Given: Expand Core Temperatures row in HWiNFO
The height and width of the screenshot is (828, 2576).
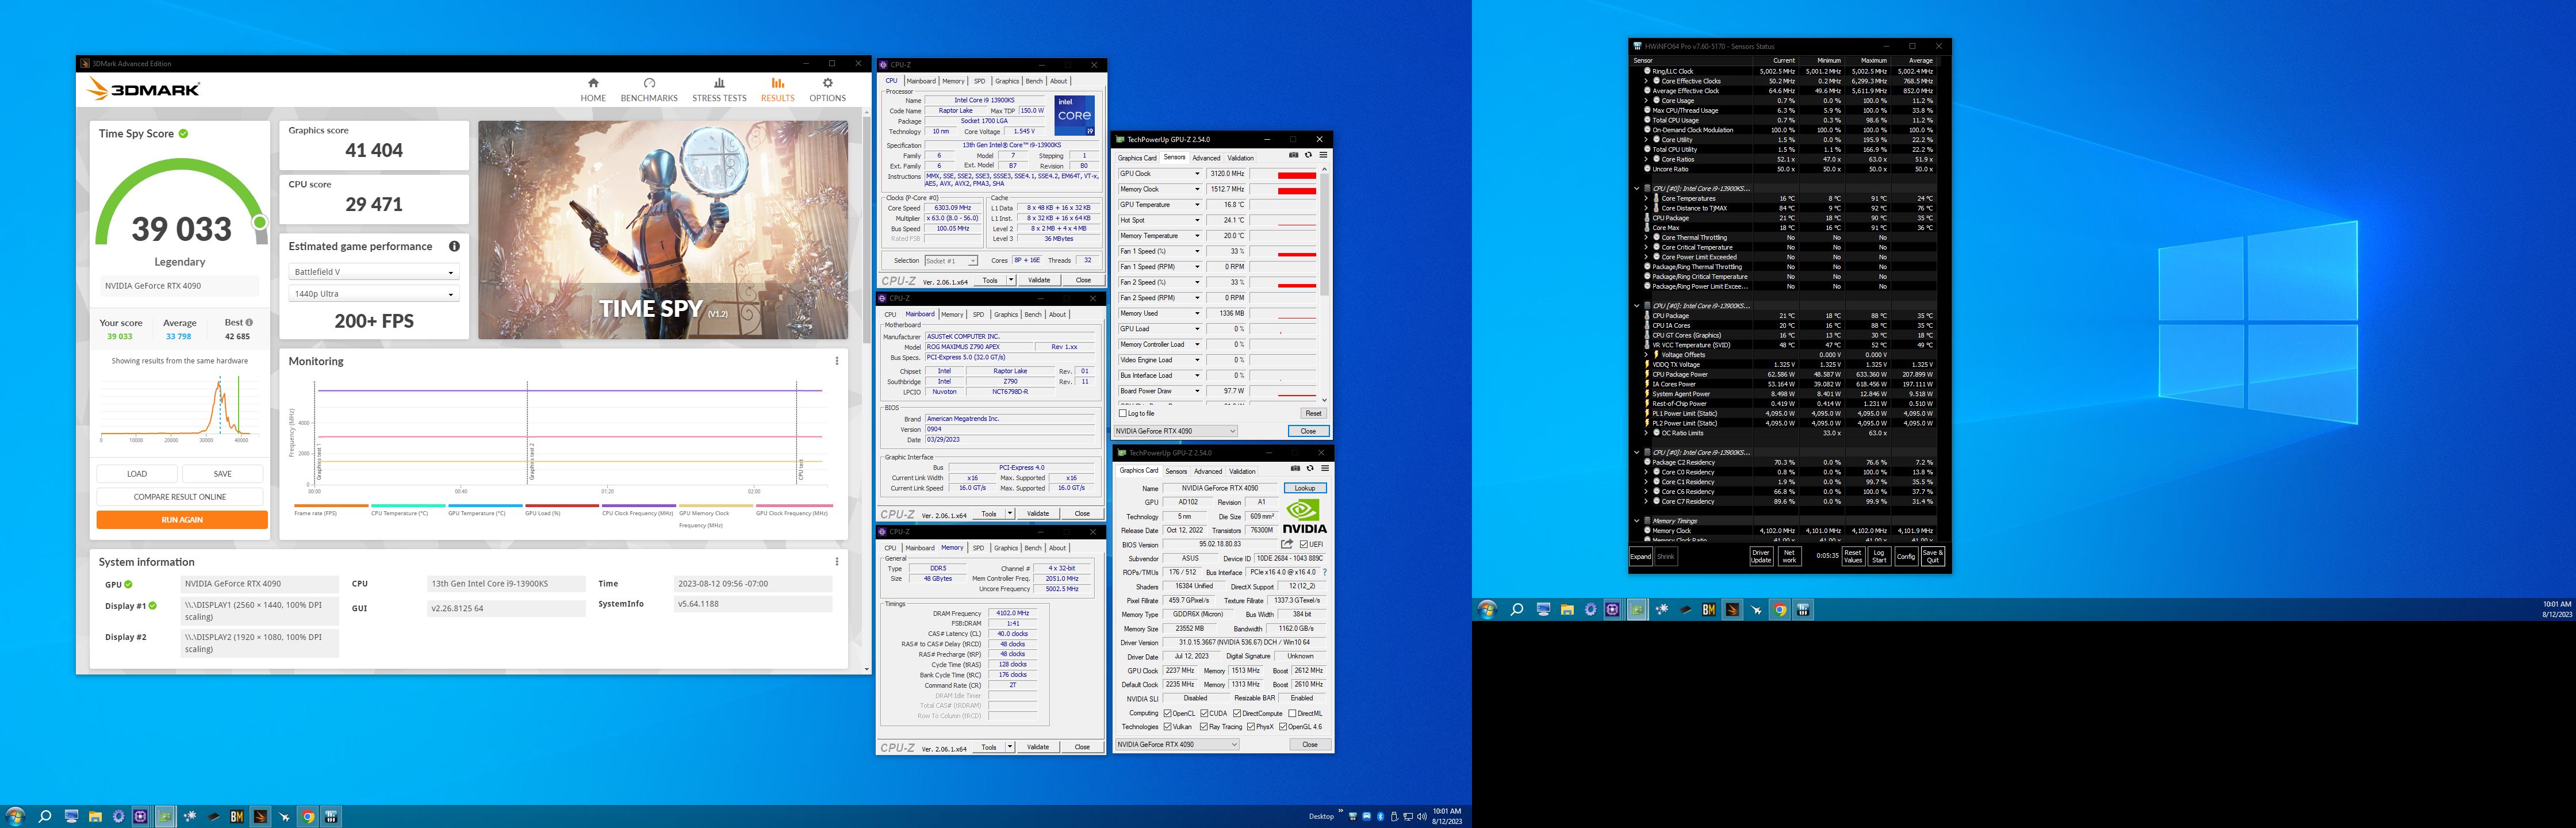Looking at the screenshot, I should click(1646, 198).
